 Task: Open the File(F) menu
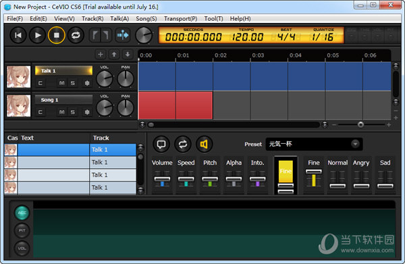tap(15, 19)
